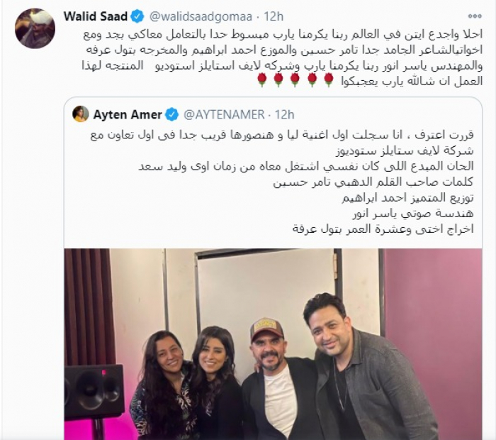This screenshot has height=440, width=496.
Task: Click the quoted tweet line mentioning تامر حسين
Action: point(373,182)
